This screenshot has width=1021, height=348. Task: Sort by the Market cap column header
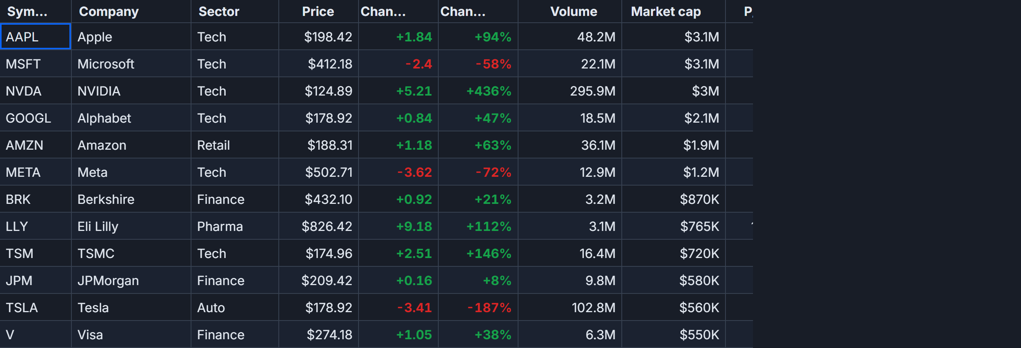pos(674,11)
